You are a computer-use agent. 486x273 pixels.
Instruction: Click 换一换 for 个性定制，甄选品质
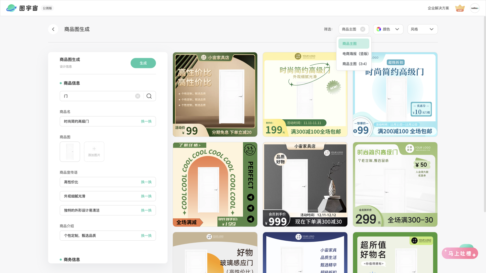pyautogui.click(x=146, y=235)
